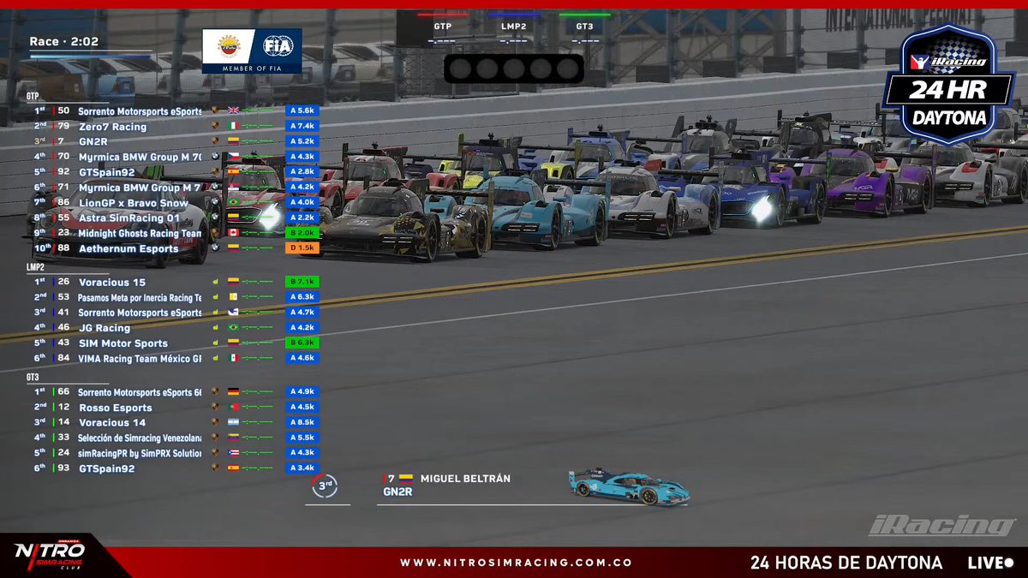The width and height of the screenshot is (1028, 578).
Task: Click the A 7.4k badge on Zero7 Racing row
Action: [302, 127]
